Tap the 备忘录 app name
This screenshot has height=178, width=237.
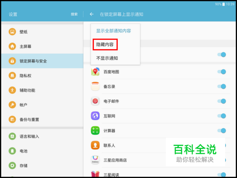109,87
